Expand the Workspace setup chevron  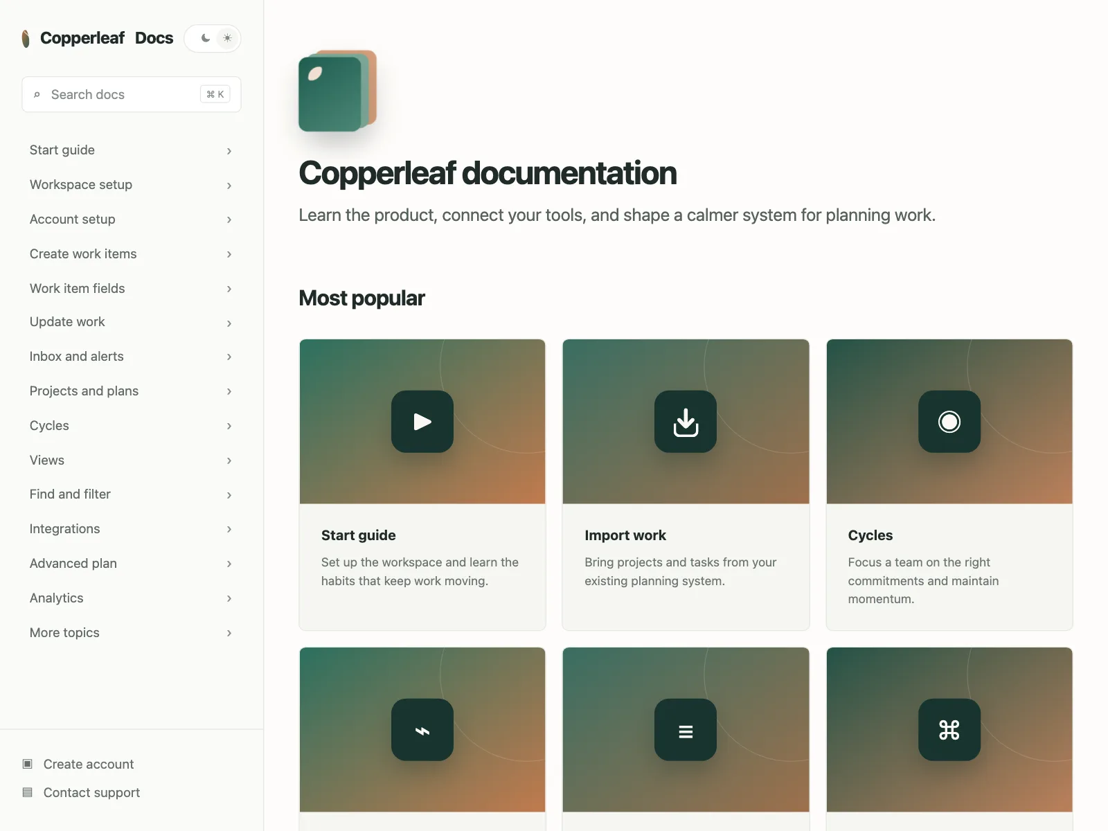(229, 186)
